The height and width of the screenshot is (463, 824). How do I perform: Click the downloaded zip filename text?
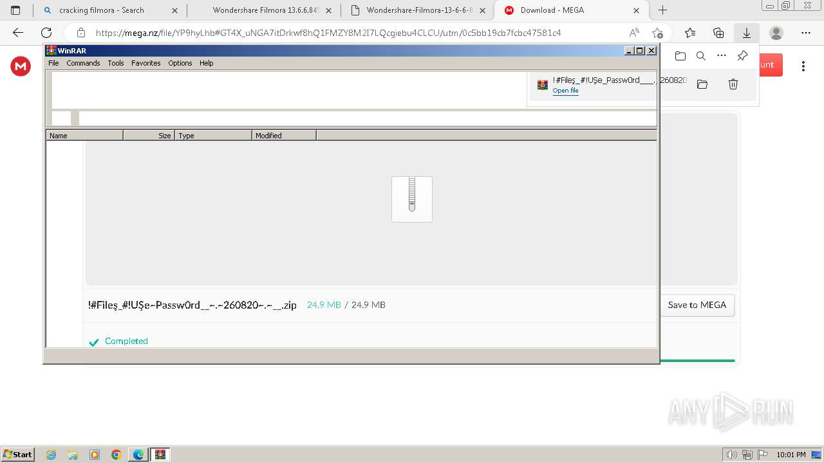[x=192, y=305]
